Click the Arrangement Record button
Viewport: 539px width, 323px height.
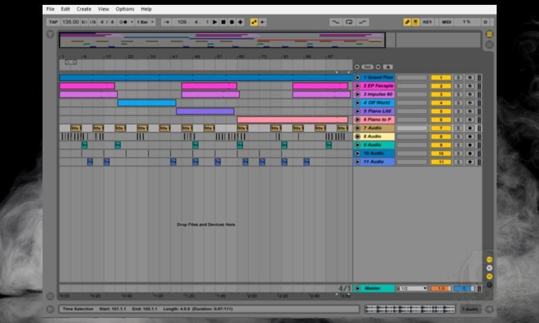232,22
